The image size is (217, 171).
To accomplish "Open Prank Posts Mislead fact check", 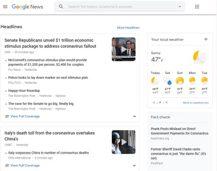I will [179, 131].
